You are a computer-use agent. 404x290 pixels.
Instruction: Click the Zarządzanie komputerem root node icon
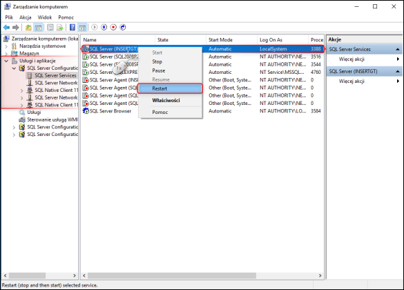[6, 39]
